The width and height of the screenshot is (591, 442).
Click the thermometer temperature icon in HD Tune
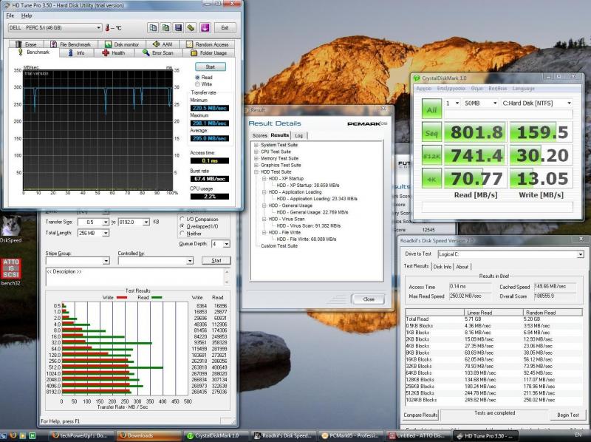coord(107,27)
